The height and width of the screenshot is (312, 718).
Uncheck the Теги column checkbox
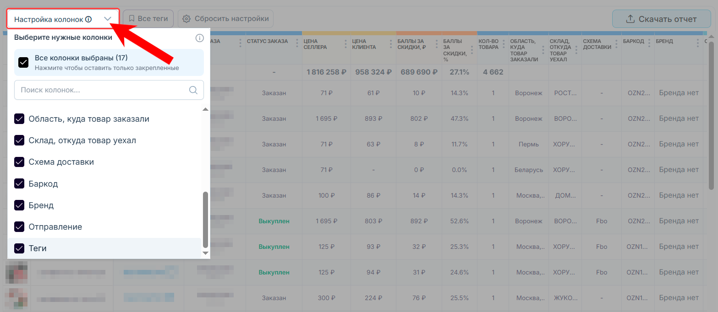pyautogui.click(x=19, y=248)
